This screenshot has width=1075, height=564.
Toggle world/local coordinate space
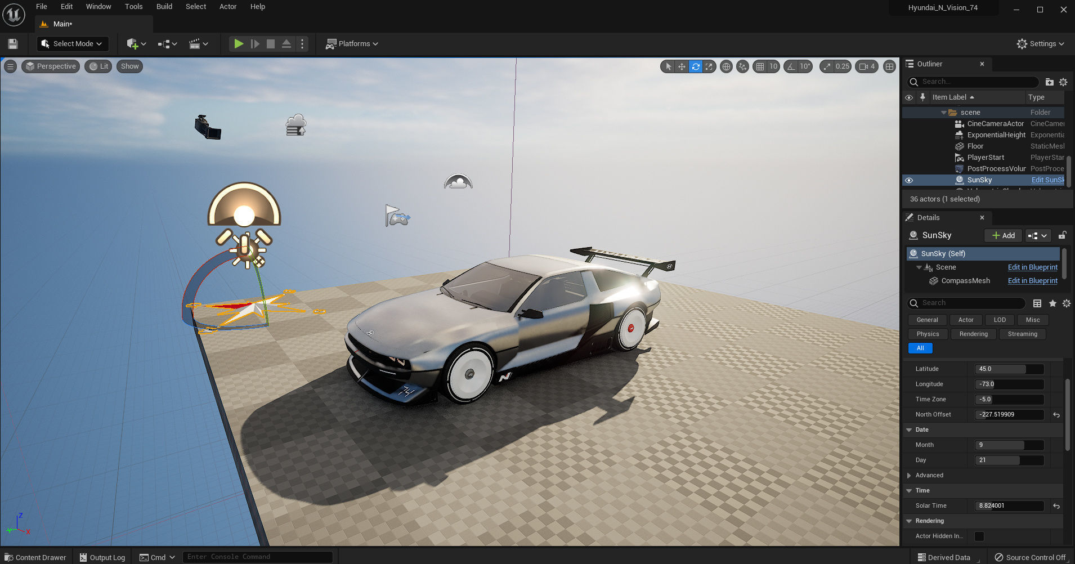727,66
